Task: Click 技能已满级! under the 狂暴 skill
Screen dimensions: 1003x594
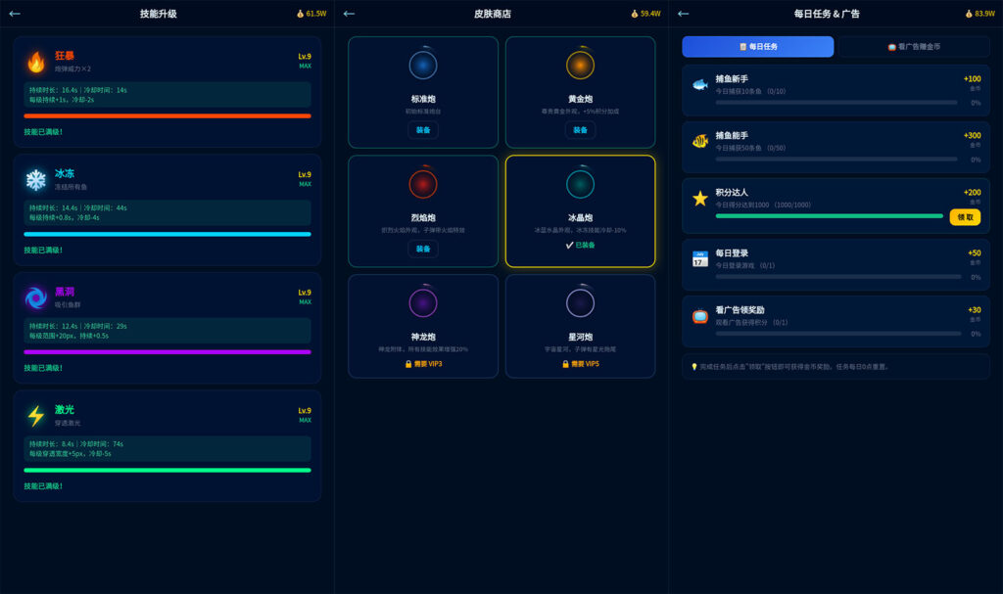Action: [x=43, y=132]
